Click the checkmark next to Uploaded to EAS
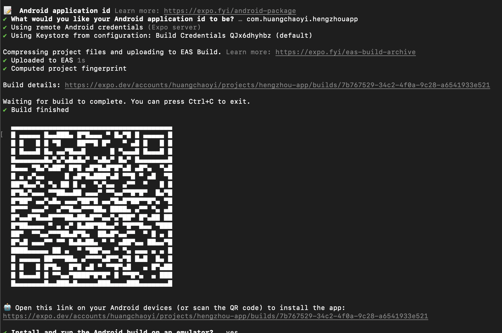The width and height of the screenshot is (502, 333). pos(5,60)
